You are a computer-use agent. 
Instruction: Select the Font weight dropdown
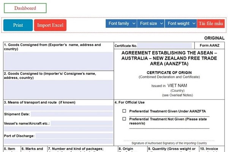(x=181, y=24)
